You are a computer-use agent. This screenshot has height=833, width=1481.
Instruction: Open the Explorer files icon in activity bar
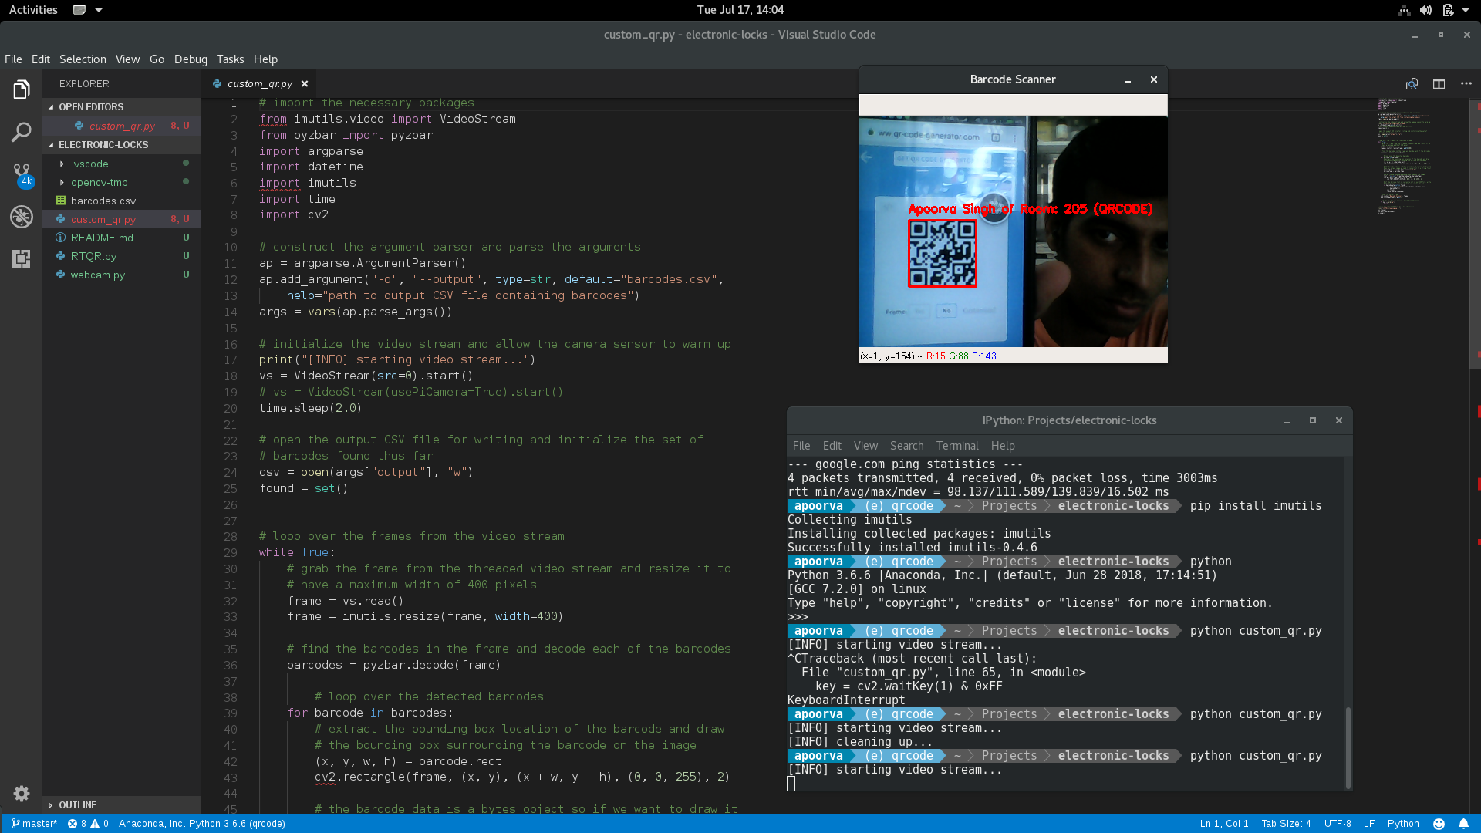pos(22,90)
